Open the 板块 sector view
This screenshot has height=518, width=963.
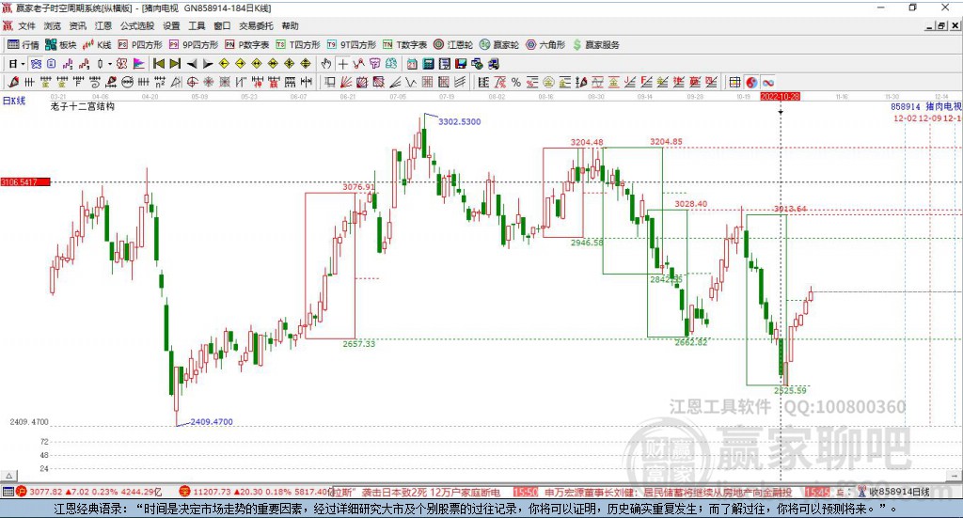pyautogui.click(x=60, y=45)
